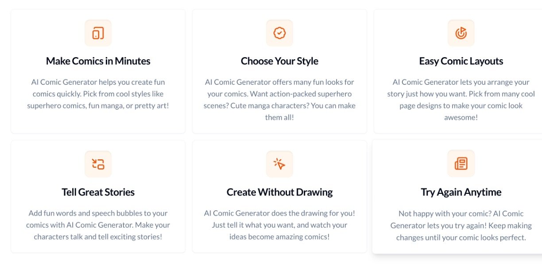Select the Make Comics in Minutes heading
Image resolution: width=542 pixels, height=269 pixels.
(98, 61)
